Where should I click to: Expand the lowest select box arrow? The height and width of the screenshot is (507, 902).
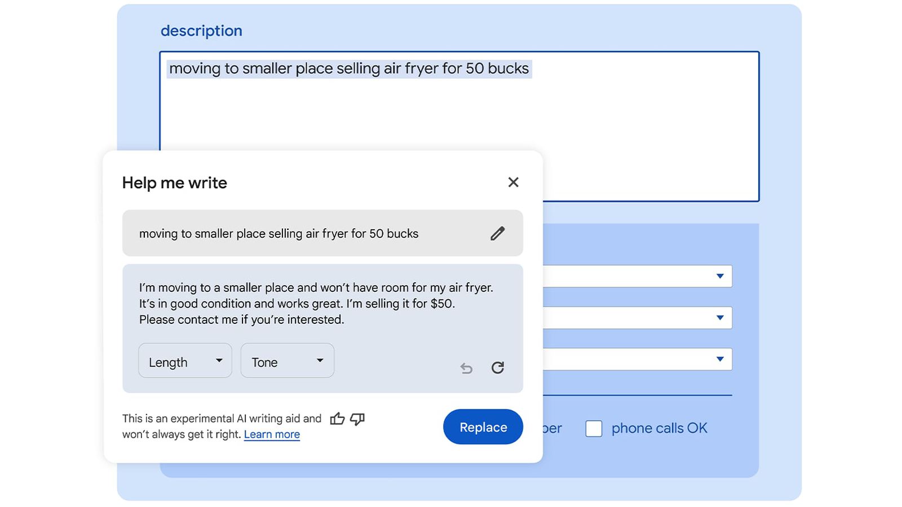tap(720, 359)
